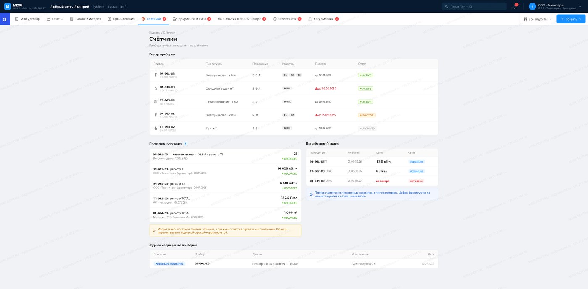Click the AccrualLine link for ЭЛ-001-К3 T1

(x=417, y=161)
